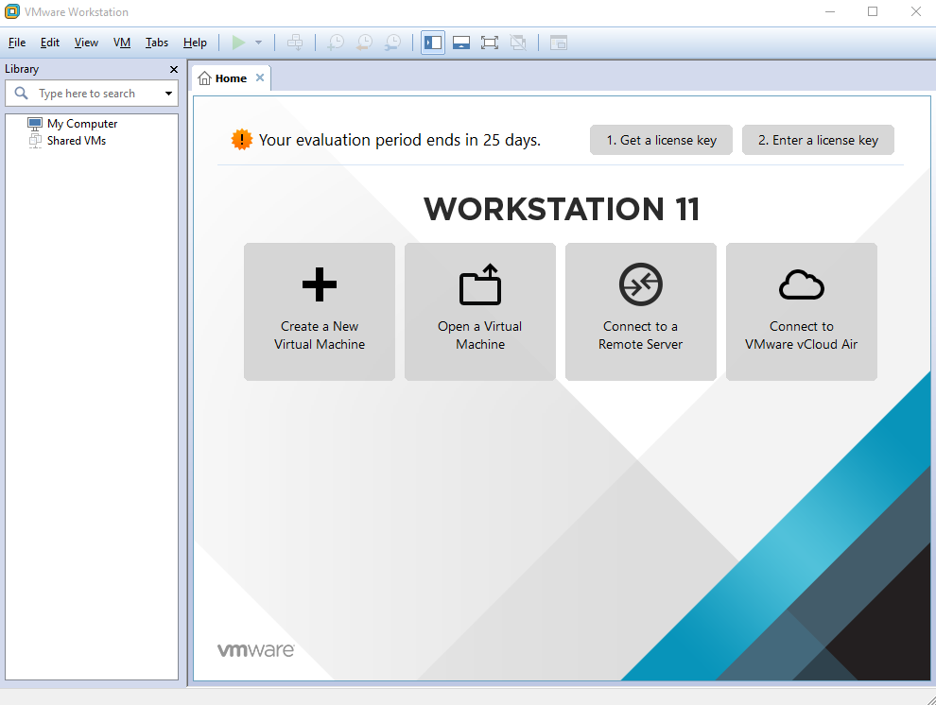Open the Edit menu
Viewport: 936px width, 705px height.
[x=49, y=43]
